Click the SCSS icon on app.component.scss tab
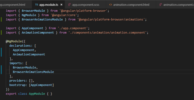Viewport: 194px width, 100px height. click(70, 5)
